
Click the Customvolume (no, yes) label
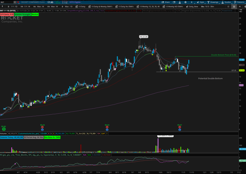point(29,134)
